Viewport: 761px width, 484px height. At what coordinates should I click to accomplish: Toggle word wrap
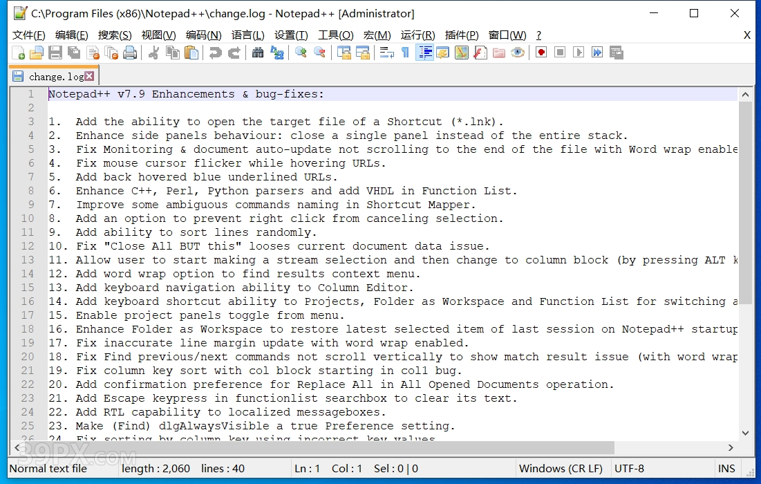pos(387,53)
